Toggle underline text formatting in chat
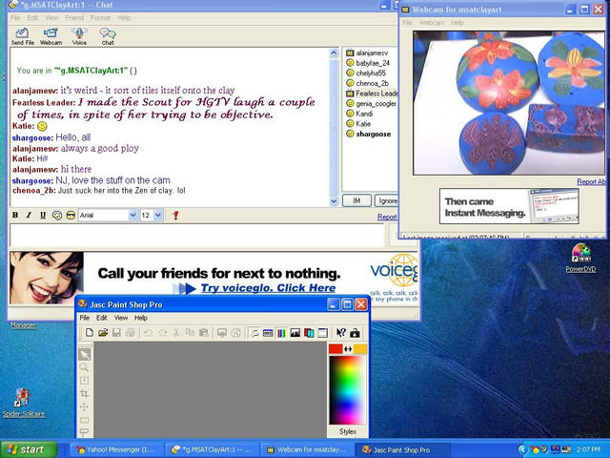610x458 pixels. pyautogui.click(x=43, y=215)
